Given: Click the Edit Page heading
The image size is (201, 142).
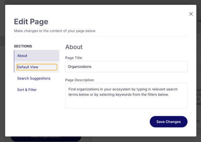Looking at the screenshot, I should point(31,22).
